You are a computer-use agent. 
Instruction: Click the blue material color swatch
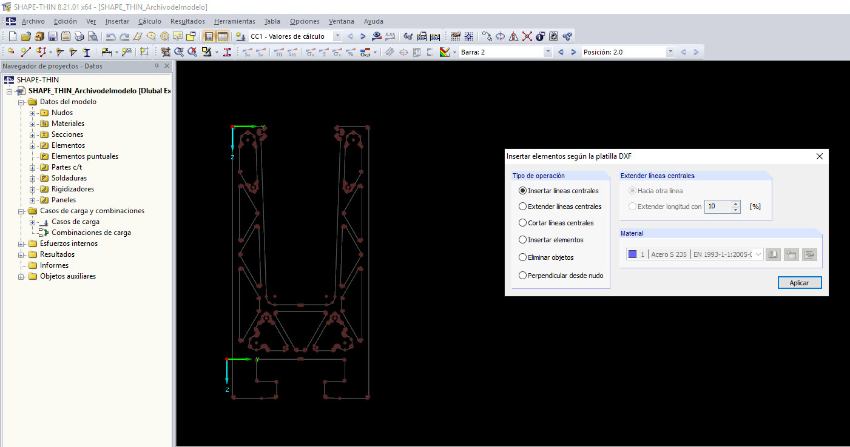[633, 254]
